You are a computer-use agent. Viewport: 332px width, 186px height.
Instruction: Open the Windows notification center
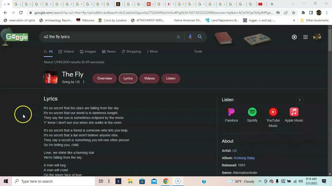(x=324, y=181)
